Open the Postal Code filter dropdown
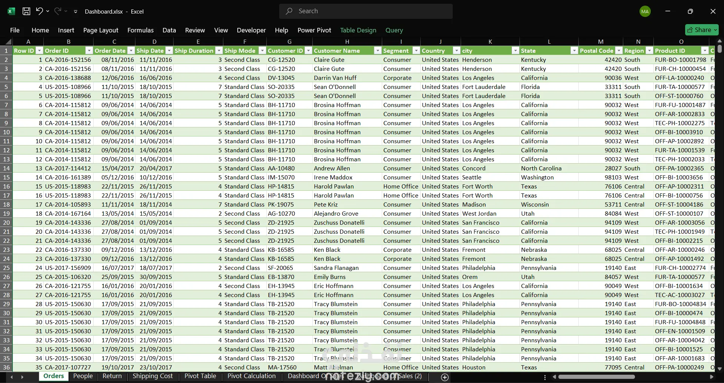Viewport: 724px width, 383px height. click(x=619, y=51)
